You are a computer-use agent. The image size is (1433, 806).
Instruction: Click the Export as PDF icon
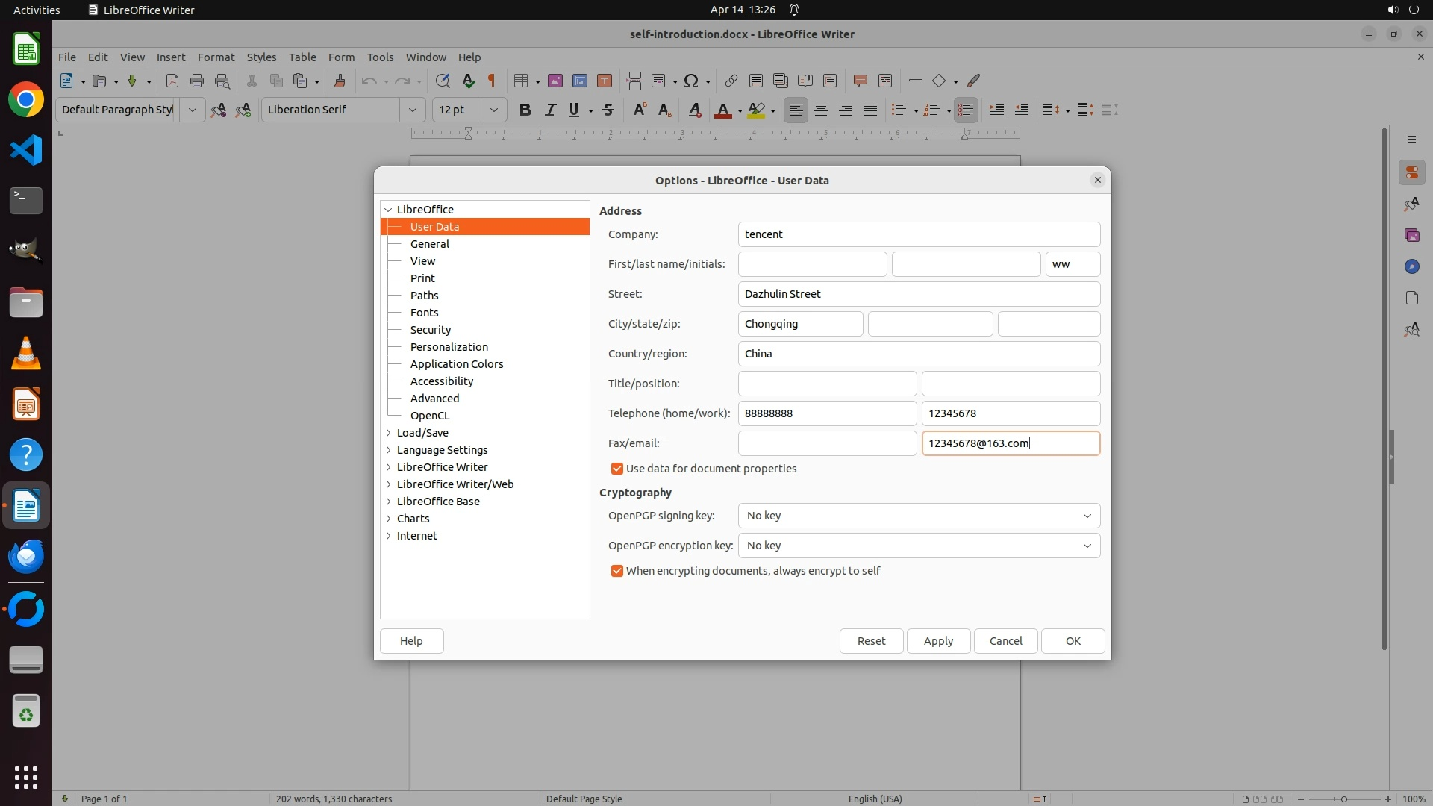click(172, 81)
